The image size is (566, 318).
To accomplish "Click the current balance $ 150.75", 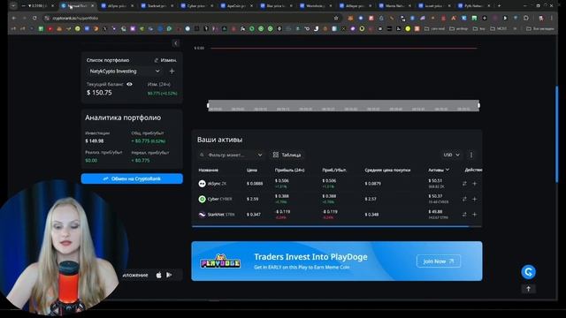I will (x=99, y=93).
